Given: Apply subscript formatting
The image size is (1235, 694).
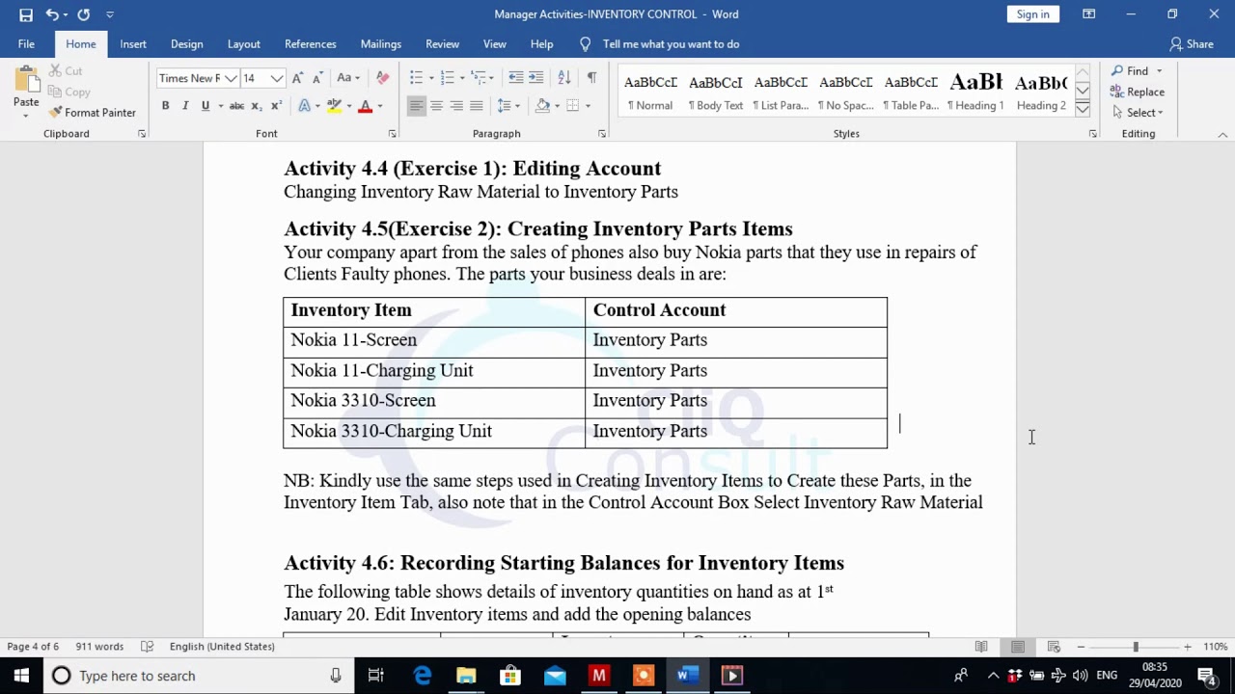Looking at the screenshot, I should coord(256,106).
